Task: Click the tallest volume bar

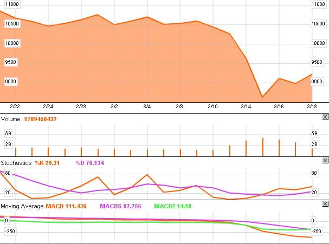Action: point(263,147)
